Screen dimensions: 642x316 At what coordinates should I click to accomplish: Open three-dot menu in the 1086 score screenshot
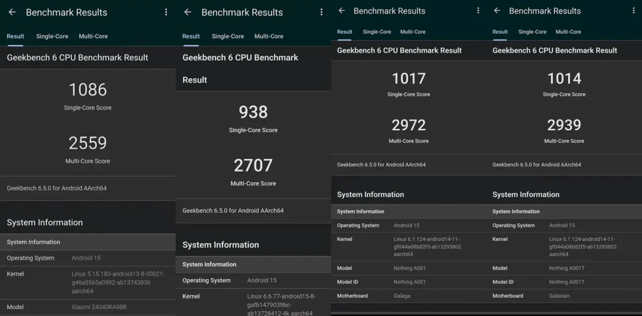(x=166, y=13)
